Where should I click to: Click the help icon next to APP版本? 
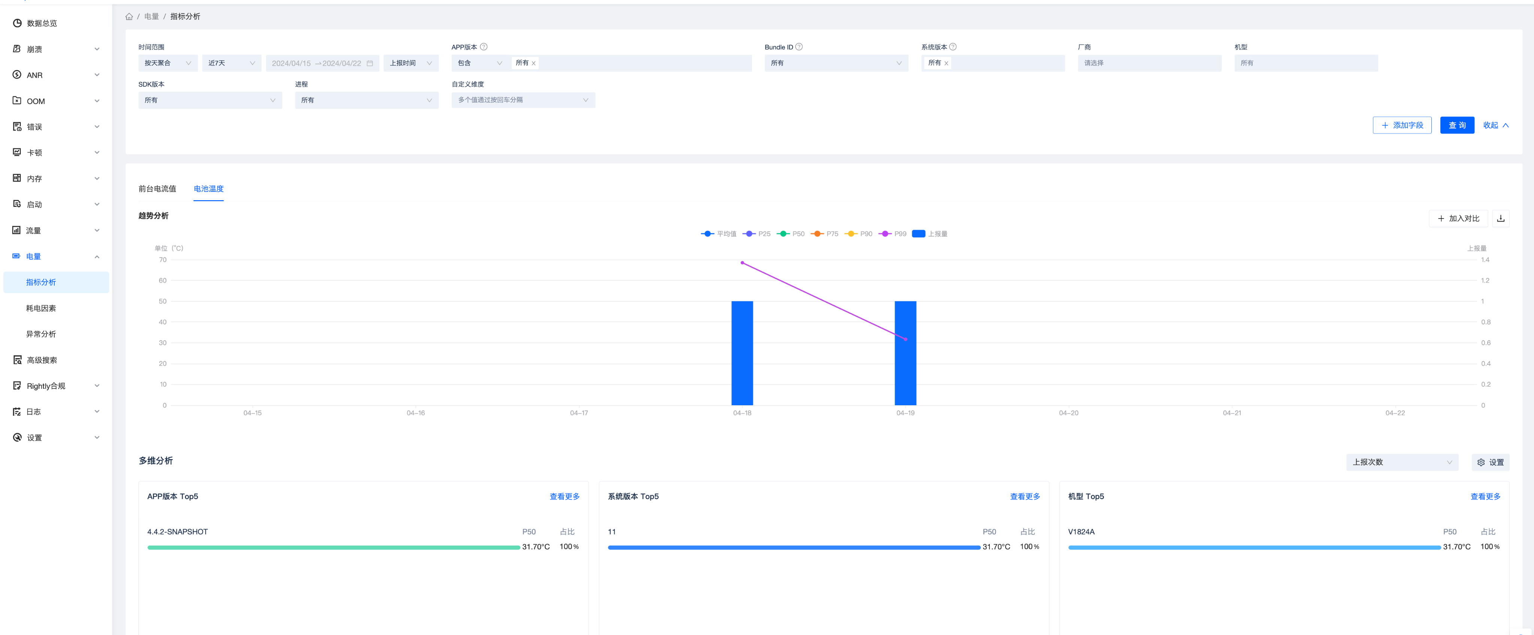point(483,47)
